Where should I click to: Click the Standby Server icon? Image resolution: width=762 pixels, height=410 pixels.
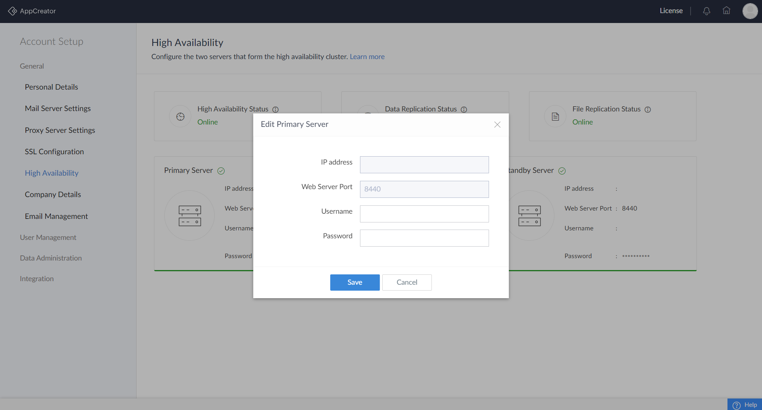[x=529, y=216]
